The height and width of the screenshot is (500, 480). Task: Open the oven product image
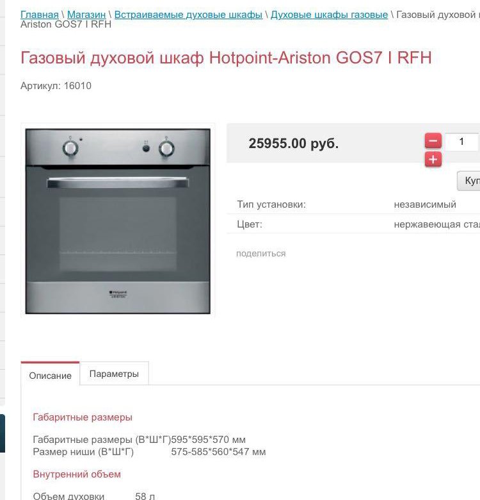pos(118,221)
